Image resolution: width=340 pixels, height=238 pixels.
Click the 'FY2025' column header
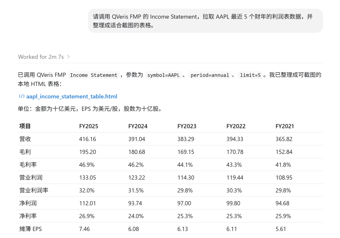pos(88,126)
